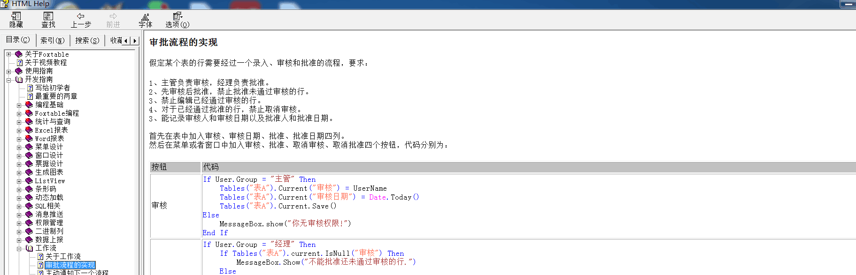Click the book icon next to SQL相关
The width and height of the screenshot is (856, 275).
click(x=29, y=206)
